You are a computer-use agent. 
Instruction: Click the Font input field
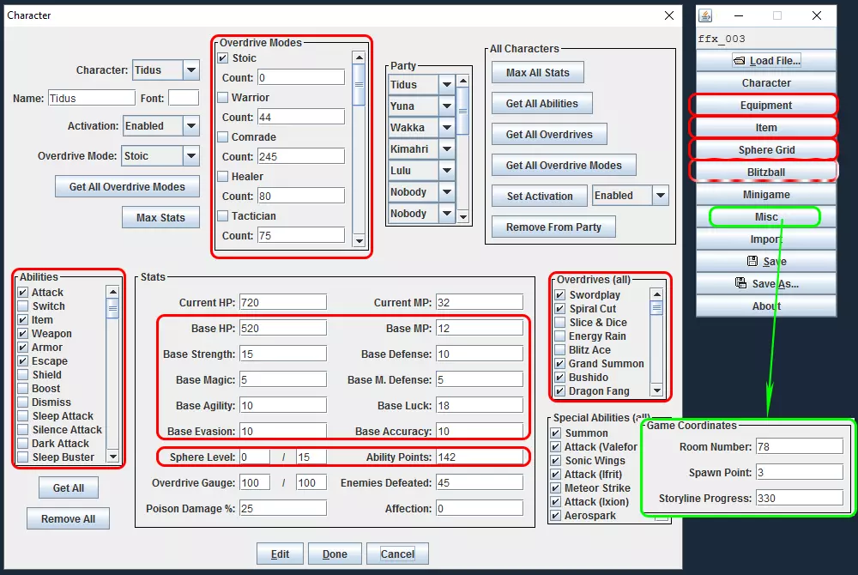point(184,98)
